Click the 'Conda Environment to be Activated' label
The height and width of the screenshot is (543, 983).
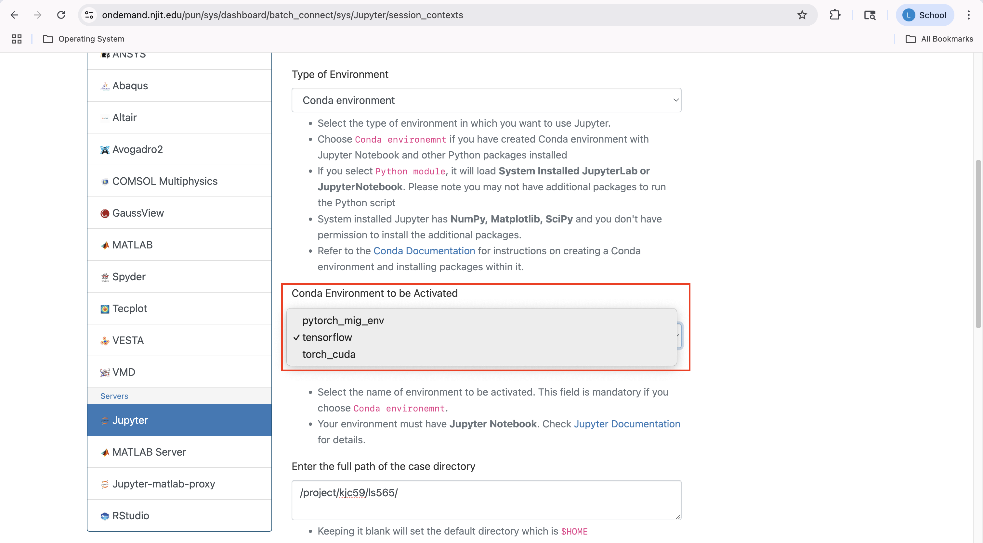point(374,293)
